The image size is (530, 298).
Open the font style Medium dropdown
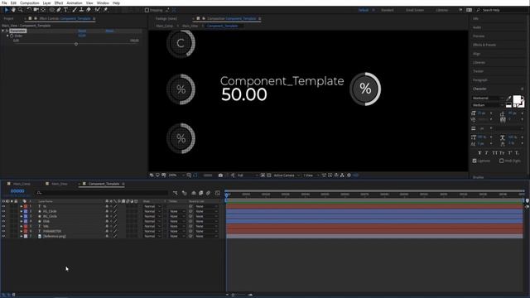coord(488,105)
